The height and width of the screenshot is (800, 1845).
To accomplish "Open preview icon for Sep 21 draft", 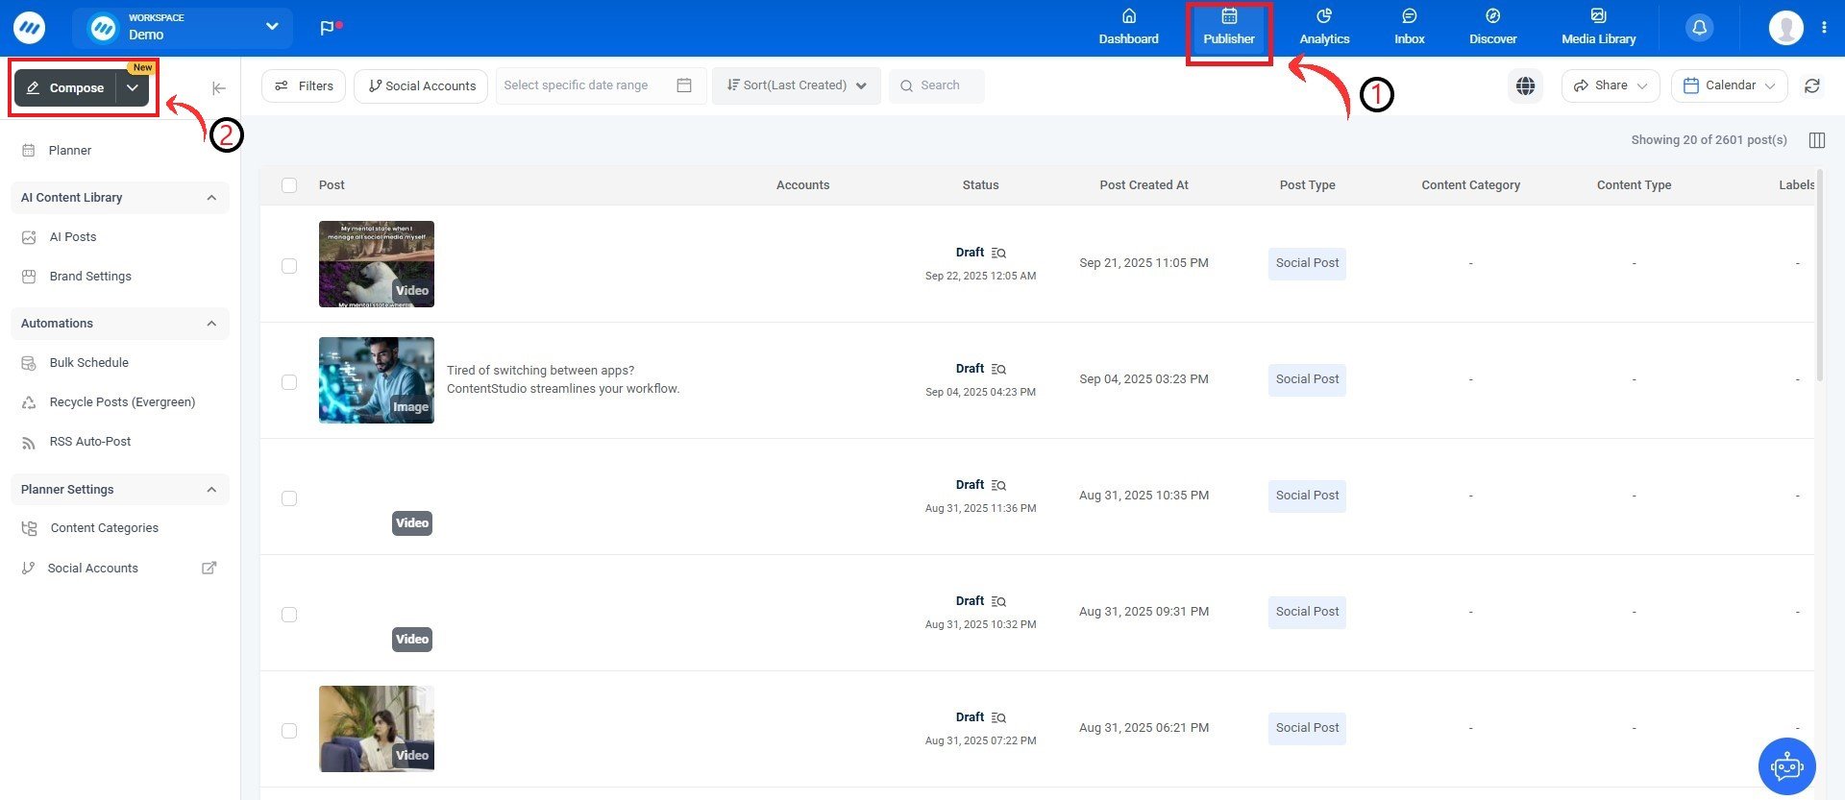I will 998,254.
